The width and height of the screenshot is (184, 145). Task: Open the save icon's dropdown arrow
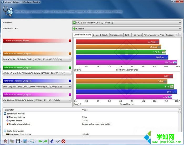pyautogui.click(x=21, y=141)
